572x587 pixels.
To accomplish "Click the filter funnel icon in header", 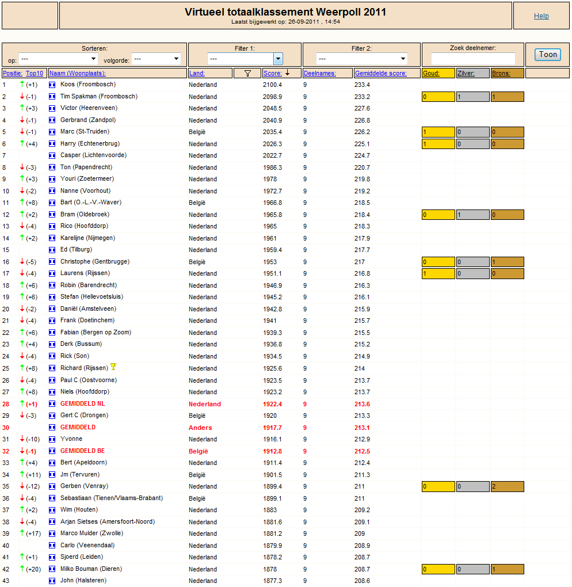I will (x=247, y=74).
